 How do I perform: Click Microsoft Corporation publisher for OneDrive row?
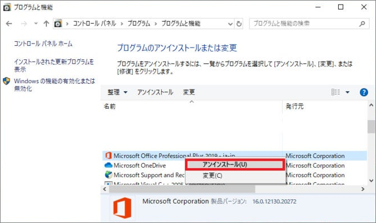[x=315, y=165]
